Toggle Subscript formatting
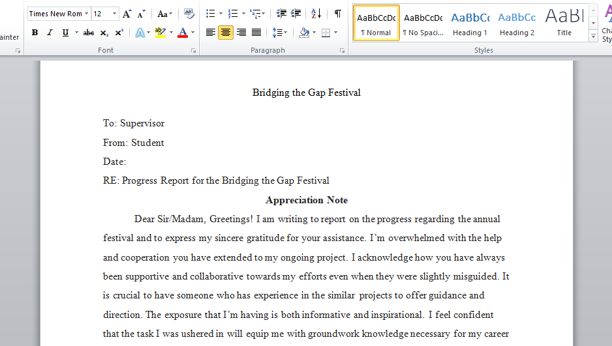Viewport: 612px width, 346px height. (104, 33)
